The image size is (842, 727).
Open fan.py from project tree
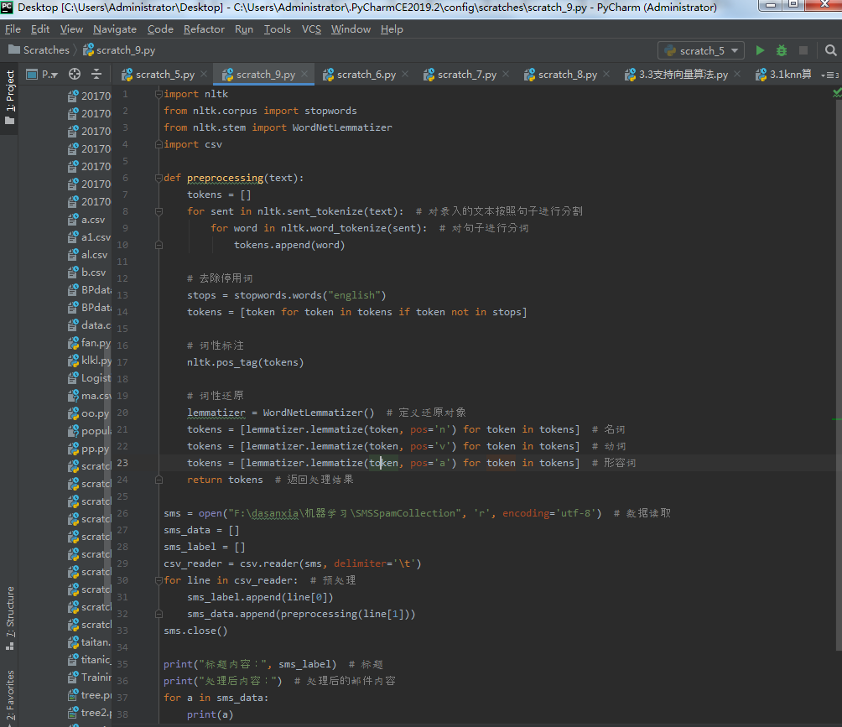point(89,343)
